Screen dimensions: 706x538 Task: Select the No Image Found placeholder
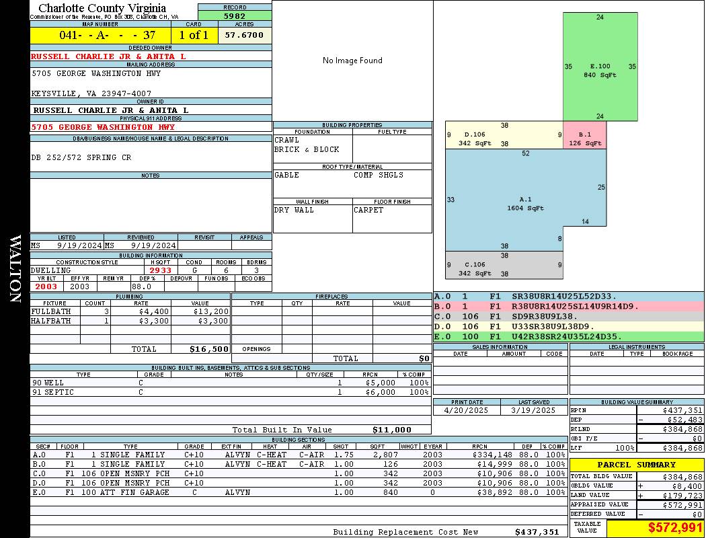pos(352,61)
